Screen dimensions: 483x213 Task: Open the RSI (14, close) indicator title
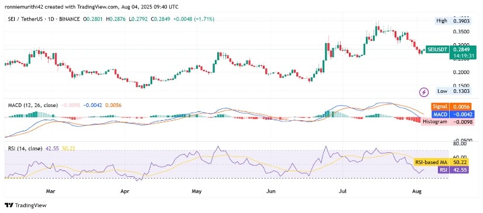click(25, 149)
